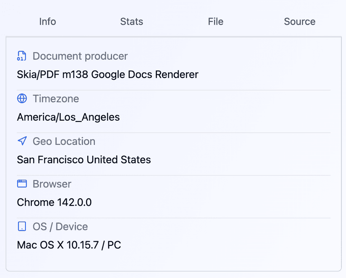Click the Timezone label text
The width and height of the screenshot is (346, 278).
[x=56, y=99]
